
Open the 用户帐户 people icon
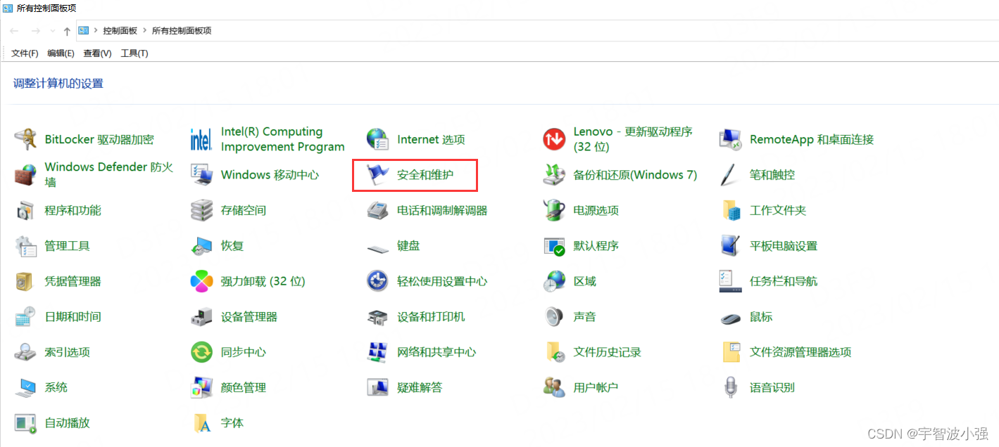click(555, 387)
